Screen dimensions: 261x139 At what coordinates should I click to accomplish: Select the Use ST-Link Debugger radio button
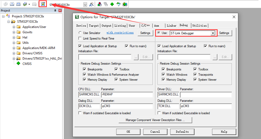159,33
